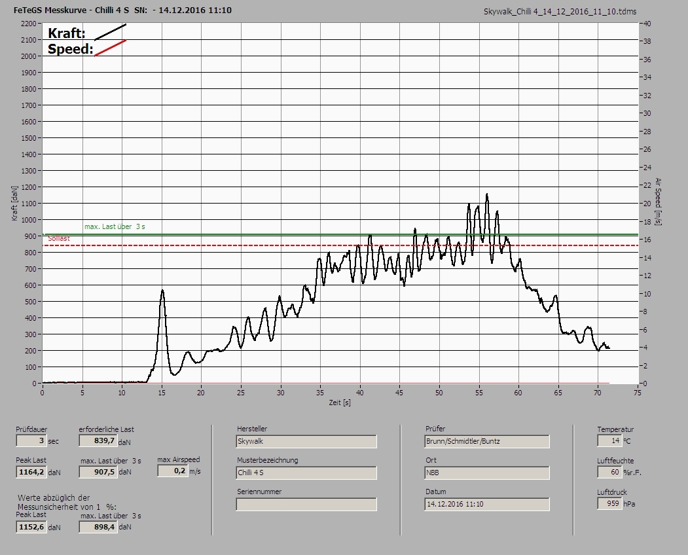Click the 'Air Speed [m/s]' axis title
This screenshot has width=688, height=555.
[x=658, y=202]
